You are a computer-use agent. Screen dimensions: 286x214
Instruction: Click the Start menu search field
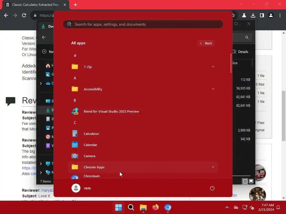(143, 24)
